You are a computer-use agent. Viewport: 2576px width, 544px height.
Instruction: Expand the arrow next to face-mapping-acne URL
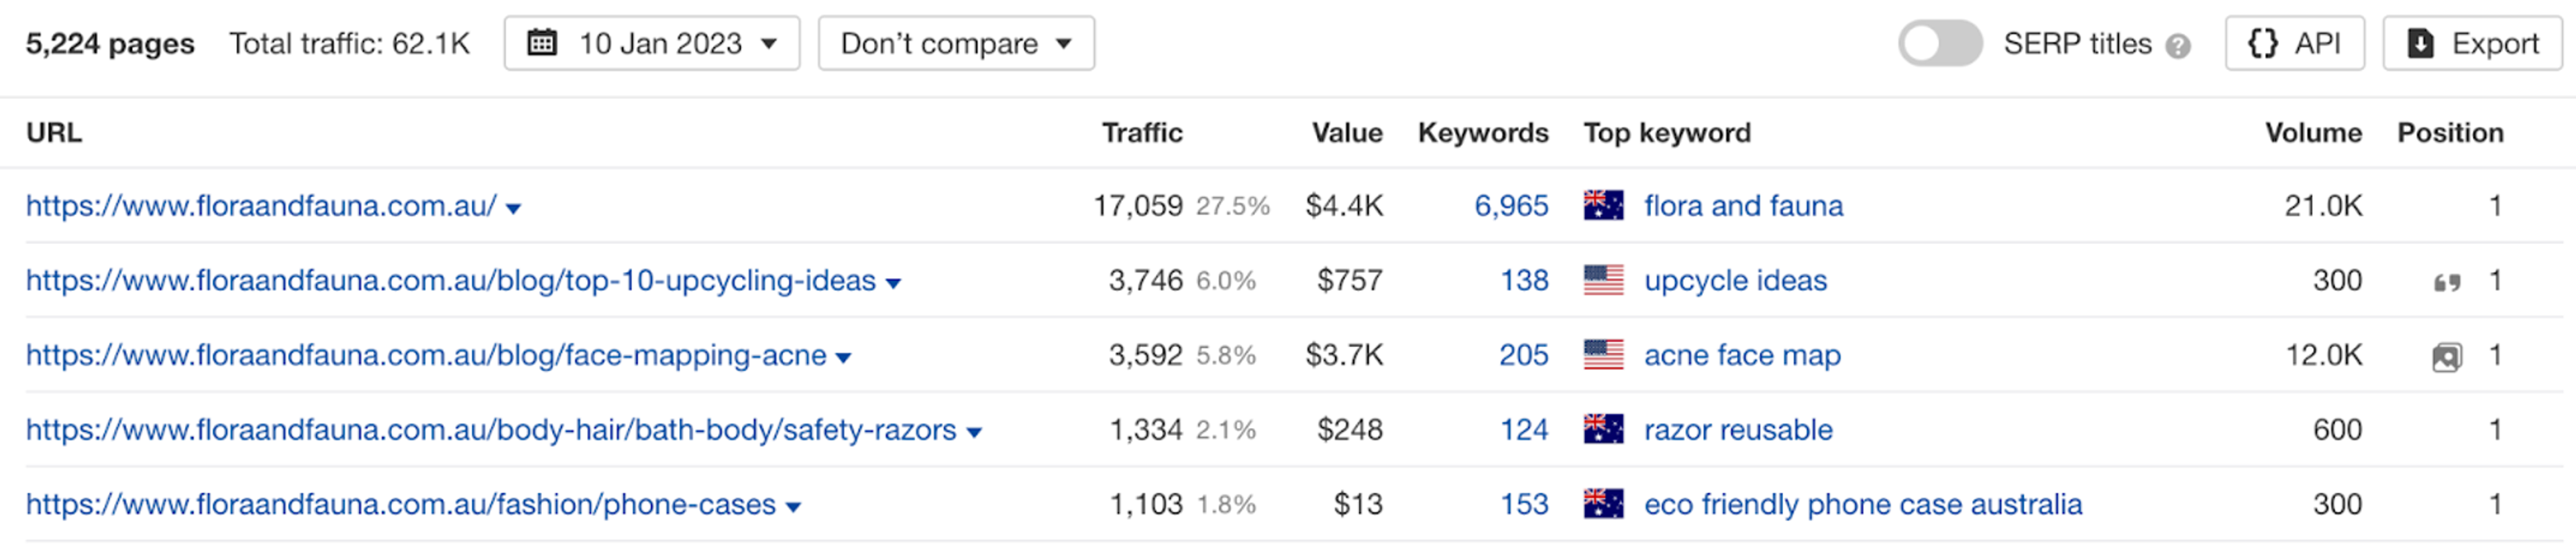[x=844, y=356]
